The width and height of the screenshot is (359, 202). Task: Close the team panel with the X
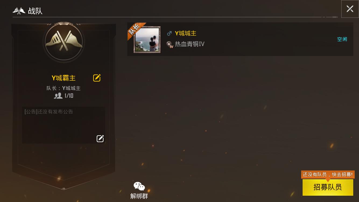click(350, 9)
